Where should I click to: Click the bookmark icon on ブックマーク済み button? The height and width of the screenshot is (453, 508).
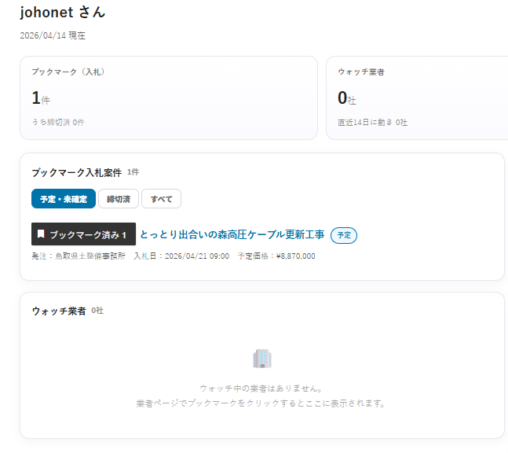click(41, 234)
